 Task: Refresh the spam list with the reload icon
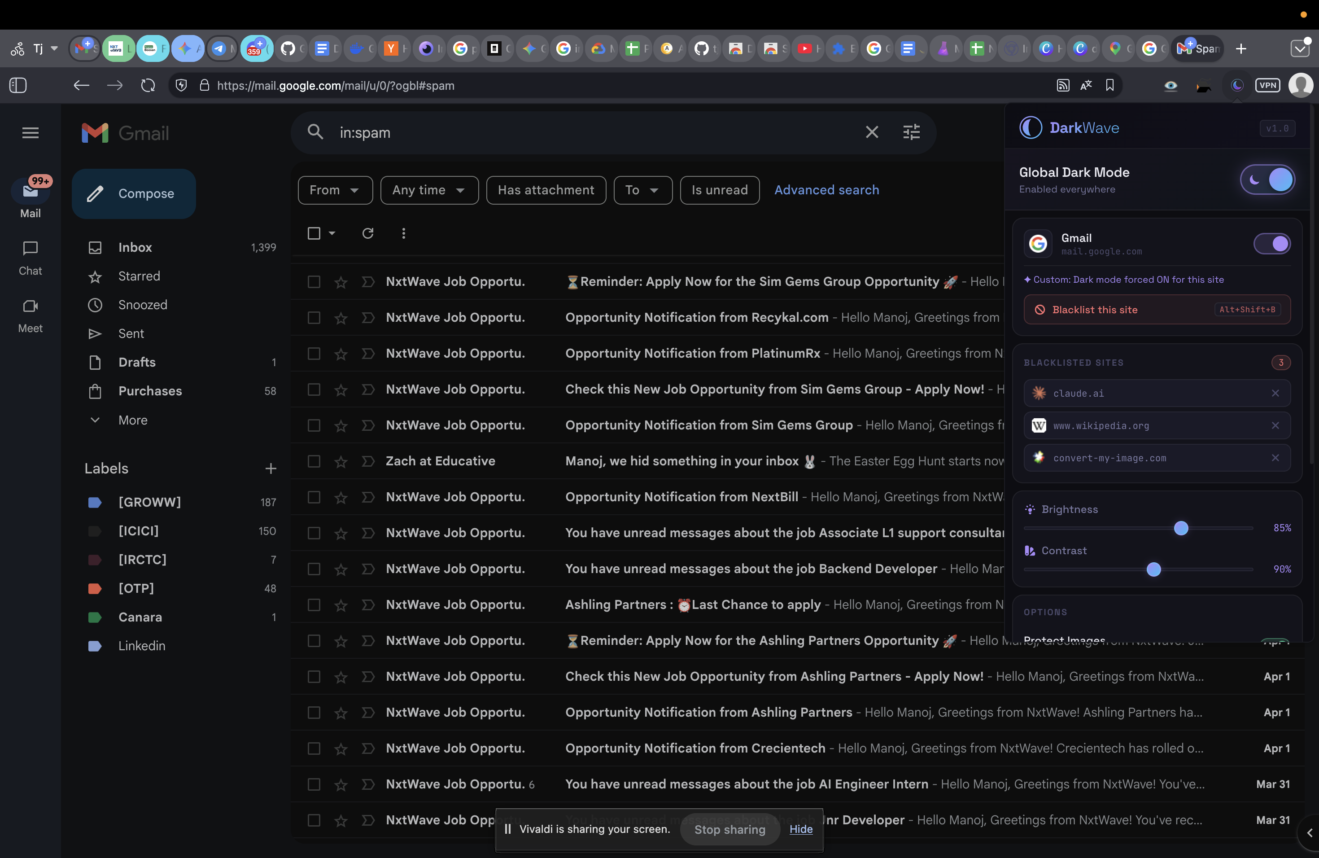[x=367, y=233]
